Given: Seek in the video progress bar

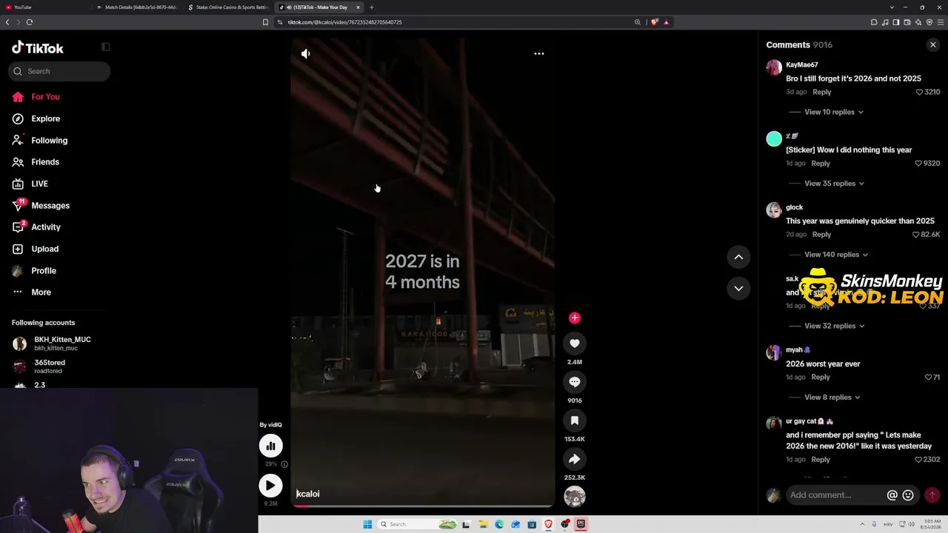Looking at the screenshot, I should [422, 506].
